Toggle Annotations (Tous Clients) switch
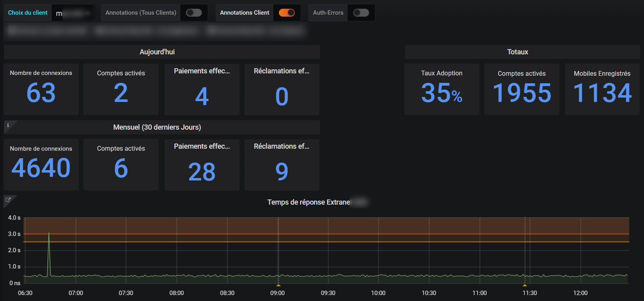Screen dimensions: 644x301 click(194, 13)
